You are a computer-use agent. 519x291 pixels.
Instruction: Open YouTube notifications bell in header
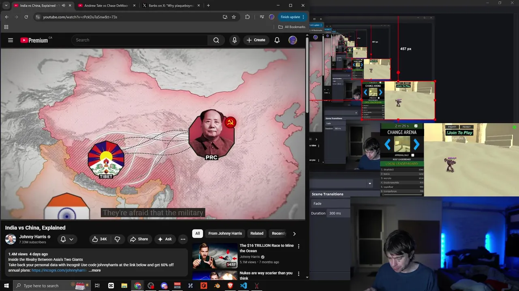[x=277, y=40]
